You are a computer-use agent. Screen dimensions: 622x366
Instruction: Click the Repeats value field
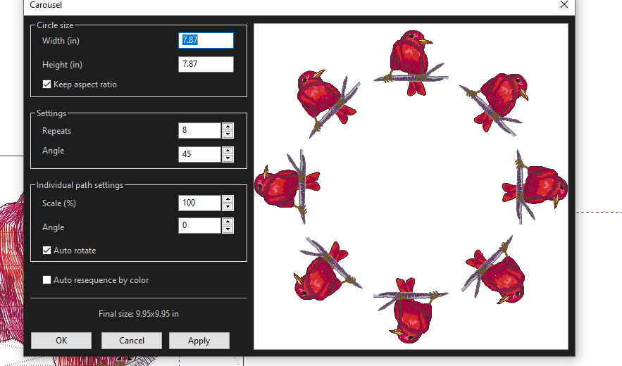(199, 130)
